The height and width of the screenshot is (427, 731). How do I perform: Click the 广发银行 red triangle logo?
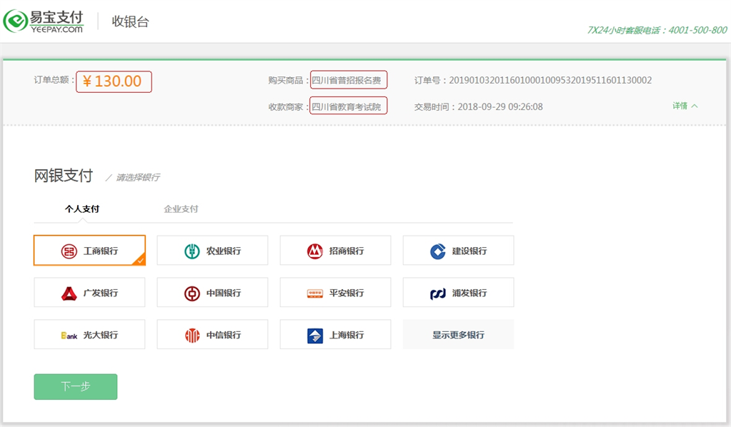click(69, 293)
